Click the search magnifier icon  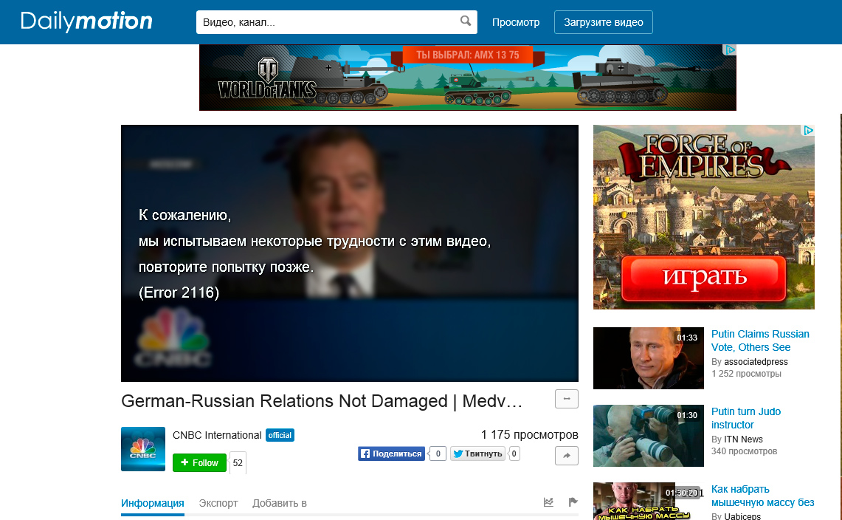click(x=466, y=21)
